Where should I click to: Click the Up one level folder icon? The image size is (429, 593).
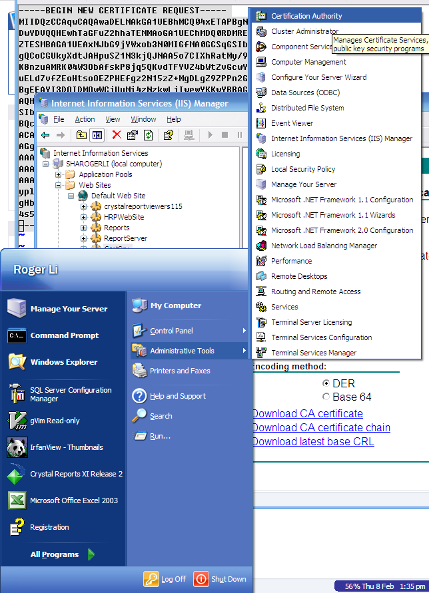81,135
